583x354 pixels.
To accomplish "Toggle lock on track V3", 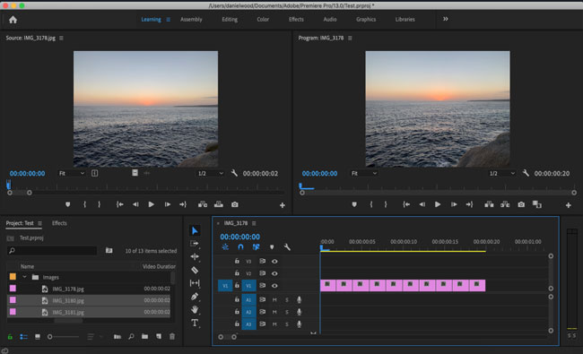I will pos(237,261).
